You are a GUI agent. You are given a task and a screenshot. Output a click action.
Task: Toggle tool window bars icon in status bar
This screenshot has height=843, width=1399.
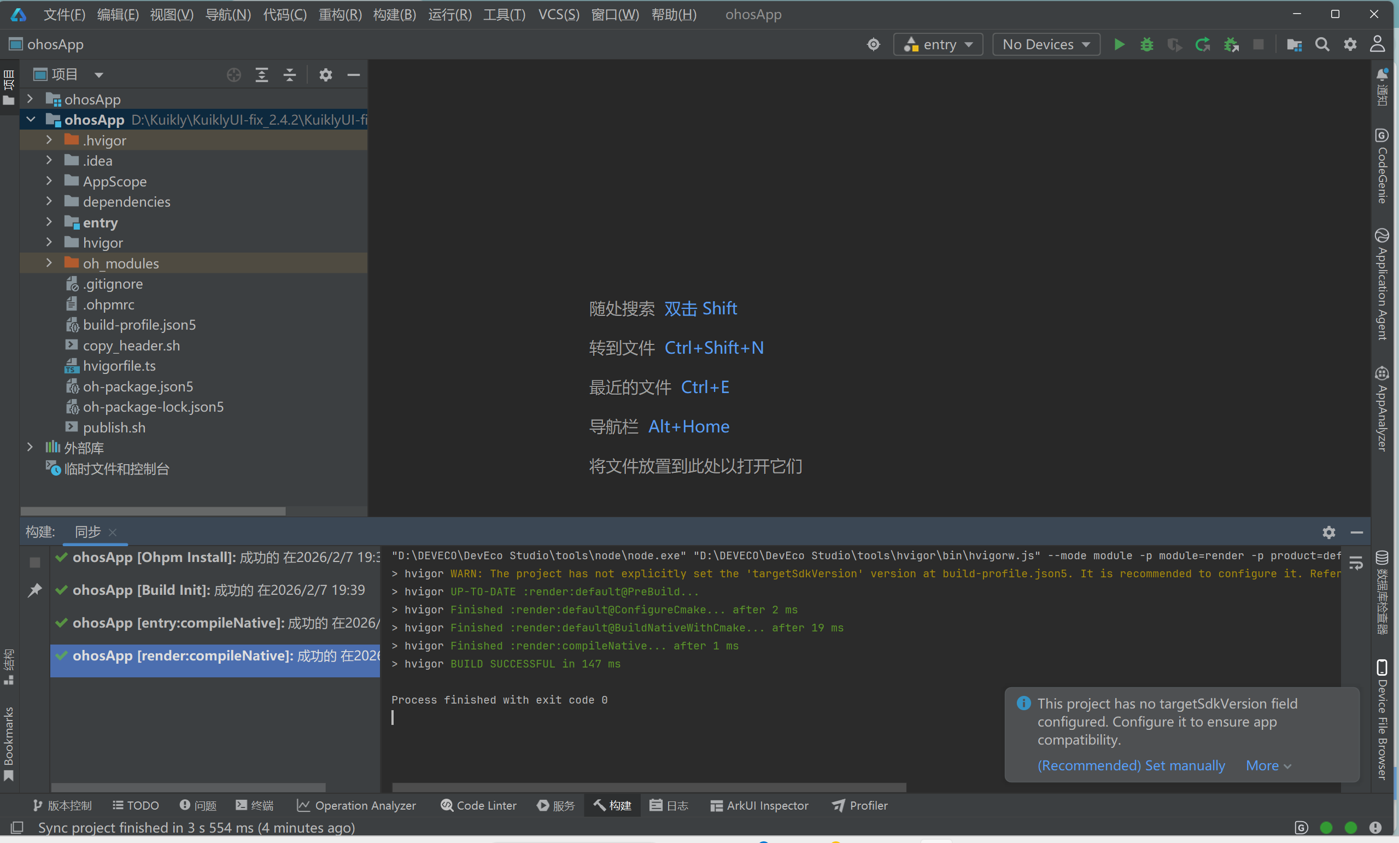click(17, 828)
